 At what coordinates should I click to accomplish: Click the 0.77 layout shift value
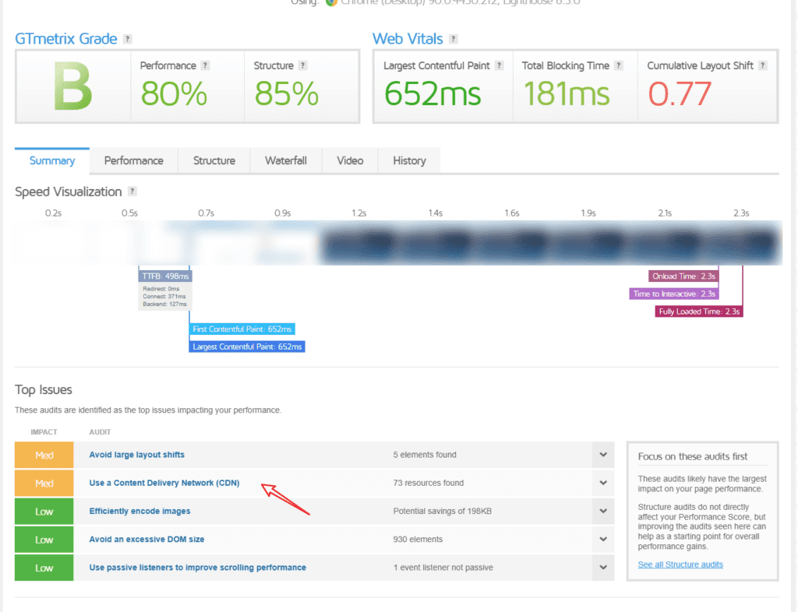(x=680, y=94)
